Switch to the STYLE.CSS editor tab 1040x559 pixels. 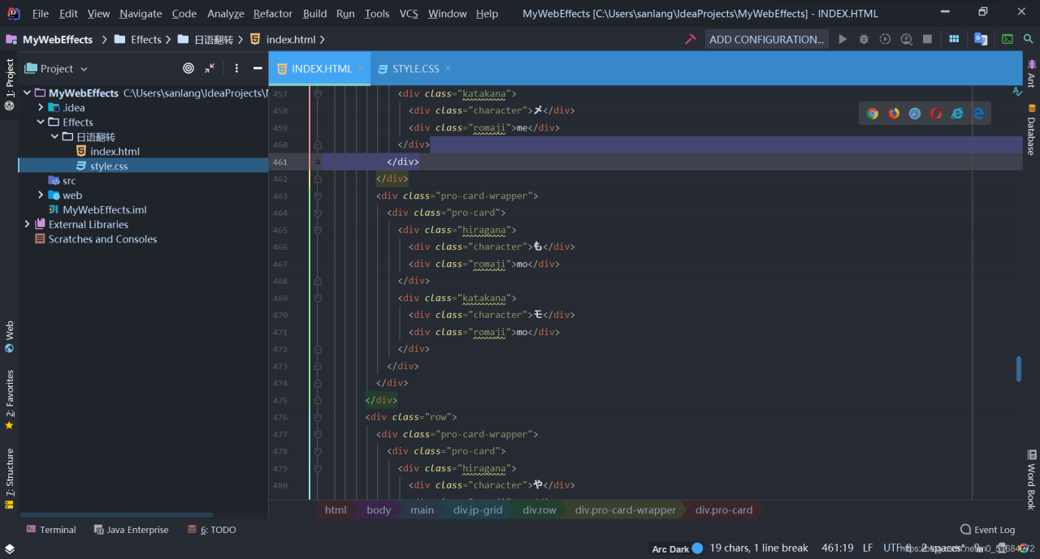415,69
